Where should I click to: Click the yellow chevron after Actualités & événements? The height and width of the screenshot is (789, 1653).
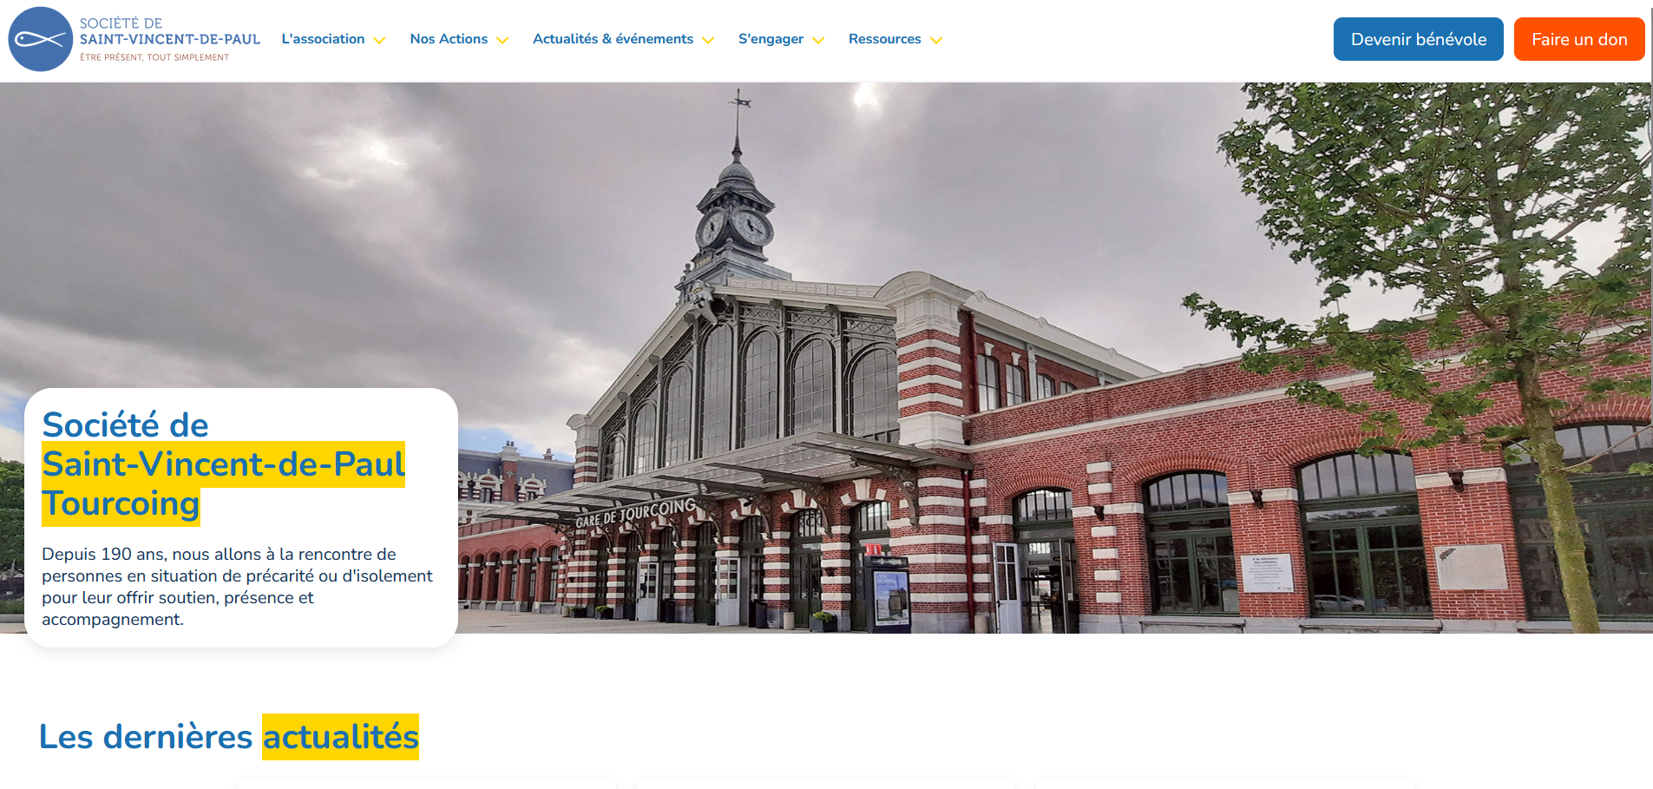coord(708,40)
